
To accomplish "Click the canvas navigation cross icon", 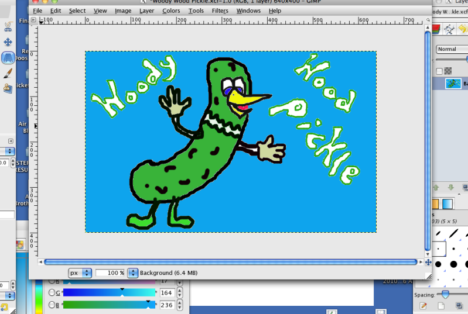I will coord(428,262).
